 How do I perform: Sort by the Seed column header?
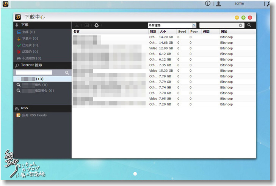click(183, 32)
